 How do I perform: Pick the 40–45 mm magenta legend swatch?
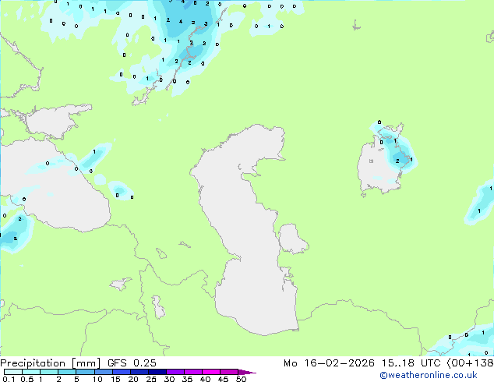pos(211,372)
